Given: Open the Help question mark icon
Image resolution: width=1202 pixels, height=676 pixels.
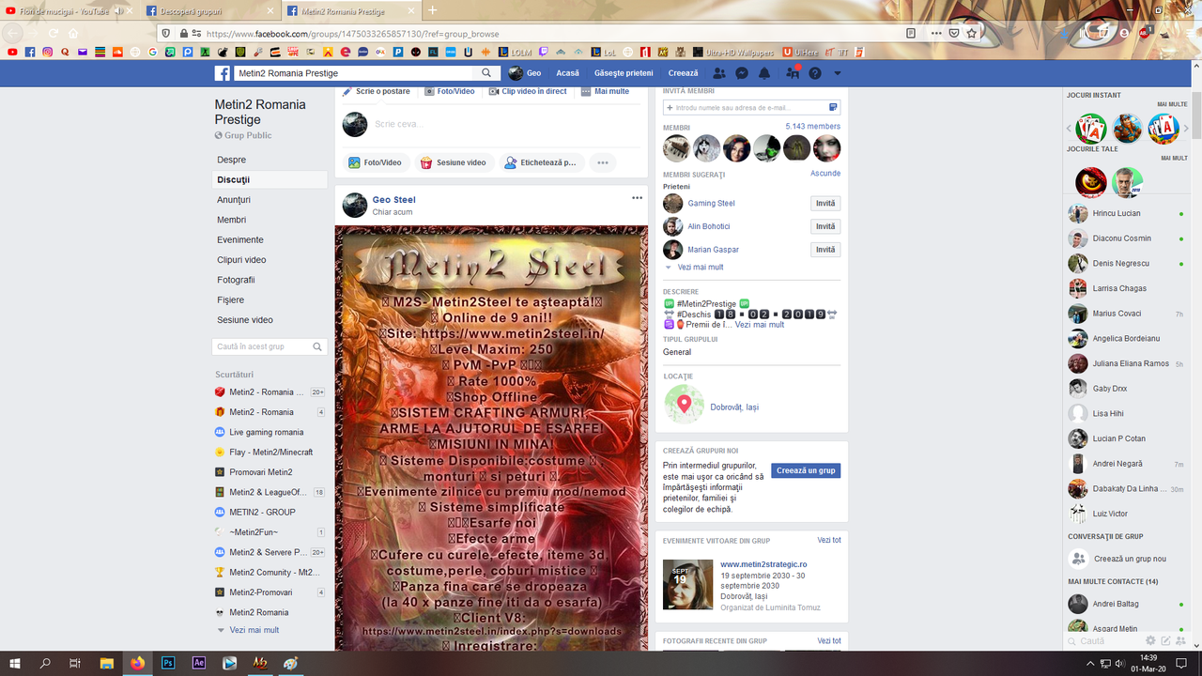Looking at the screenshot, I should (x=815, y=73).
